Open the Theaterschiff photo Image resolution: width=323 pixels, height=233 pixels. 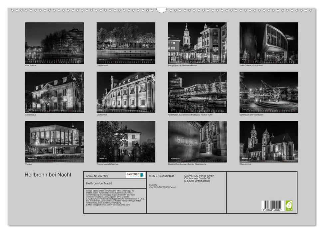[x=126, y=43]
